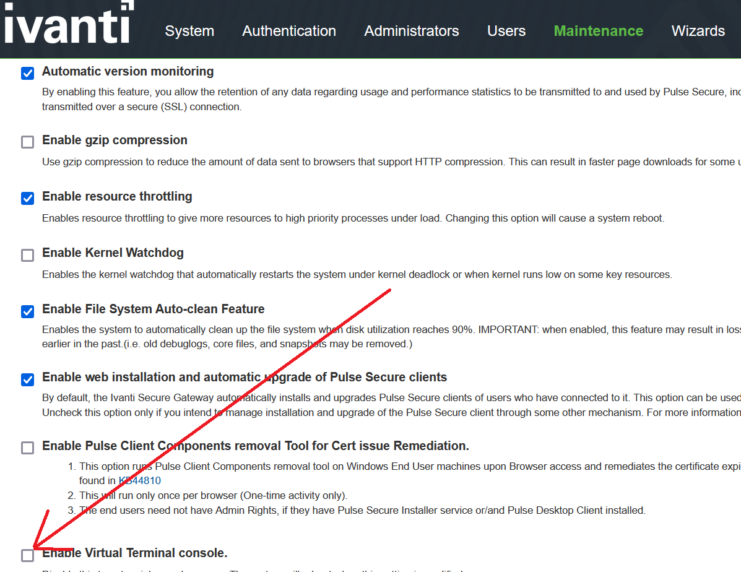Open the Administrators menu

[412, 31]
